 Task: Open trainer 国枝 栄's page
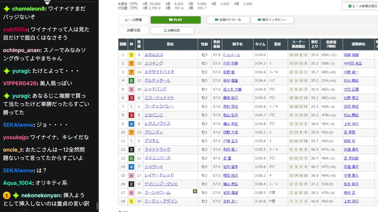(350, 141)
